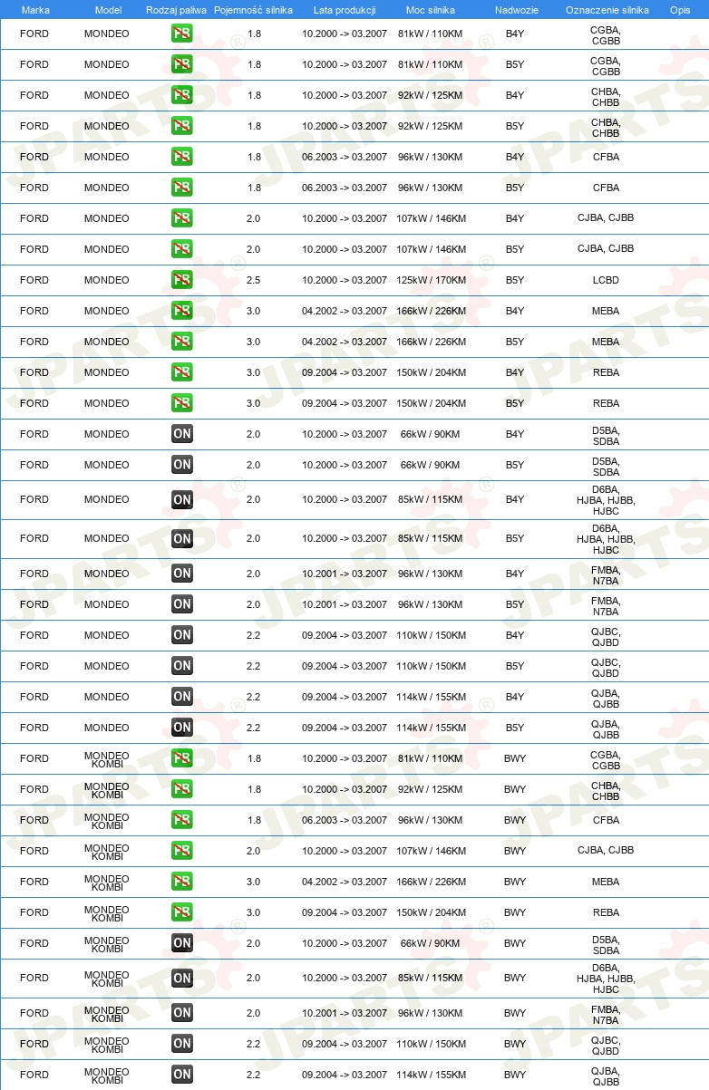This screenshot has height=1090, width=709.
Task: Select D5BA, SDBA code in 66kW B5Y row
Action: pyautogui.click(x=606, y=465)
